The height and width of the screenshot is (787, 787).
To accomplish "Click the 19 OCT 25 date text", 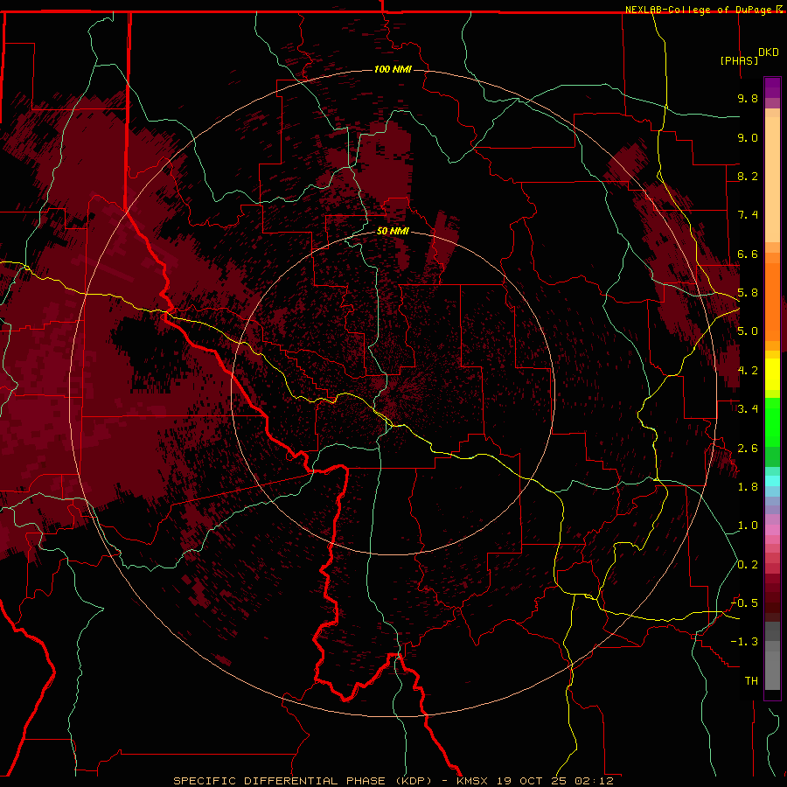I will 531,781.
